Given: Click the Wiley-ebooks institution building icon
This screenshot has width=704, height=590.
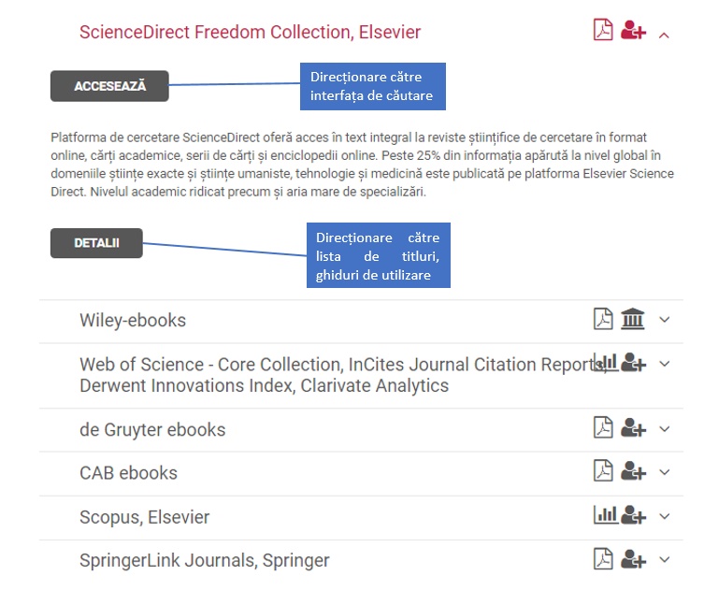Looking at the screenshot, I should click(x=633, y=319).
